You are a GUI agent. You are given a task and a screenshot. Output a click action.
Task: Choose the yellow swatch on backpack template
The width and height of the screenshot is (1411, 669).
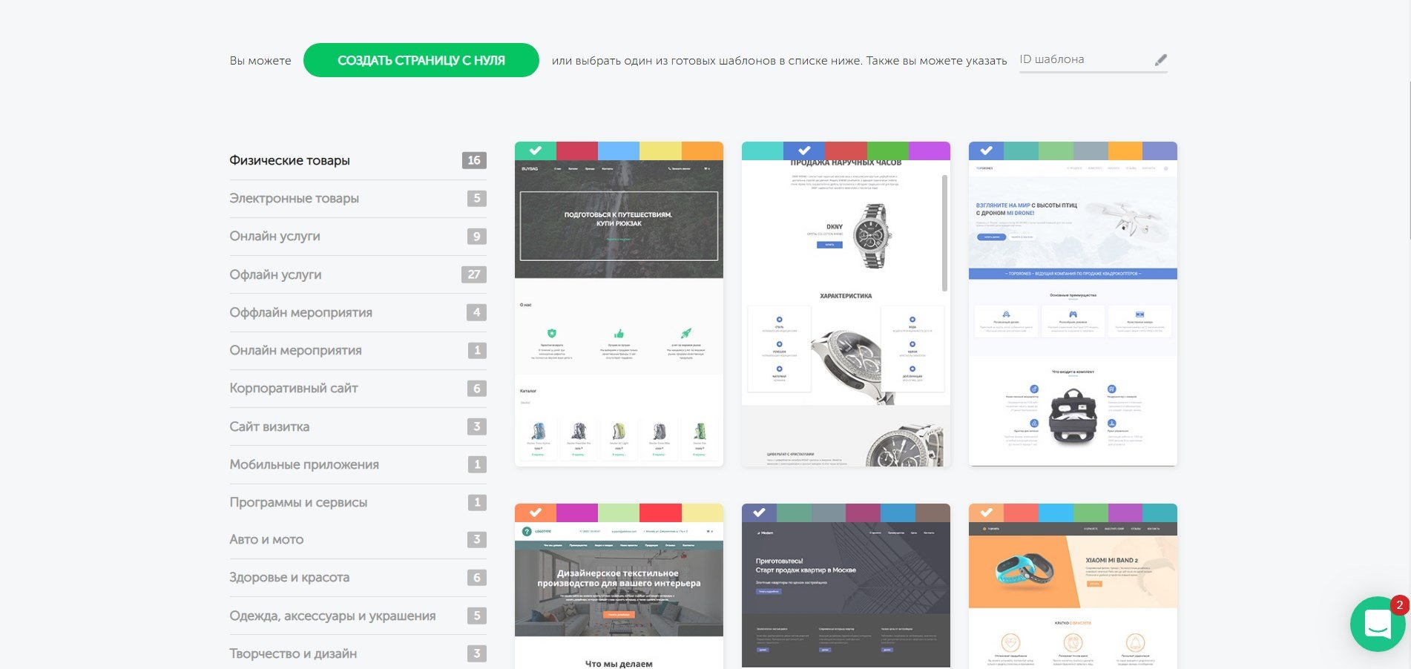[660, 151]
